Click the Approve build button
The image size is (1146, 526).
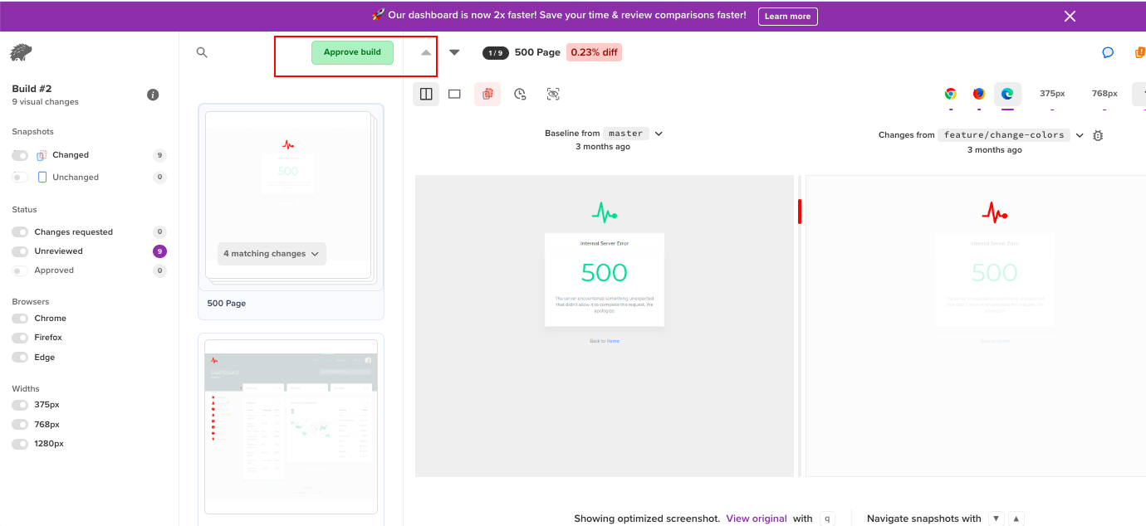click(352, 52)
